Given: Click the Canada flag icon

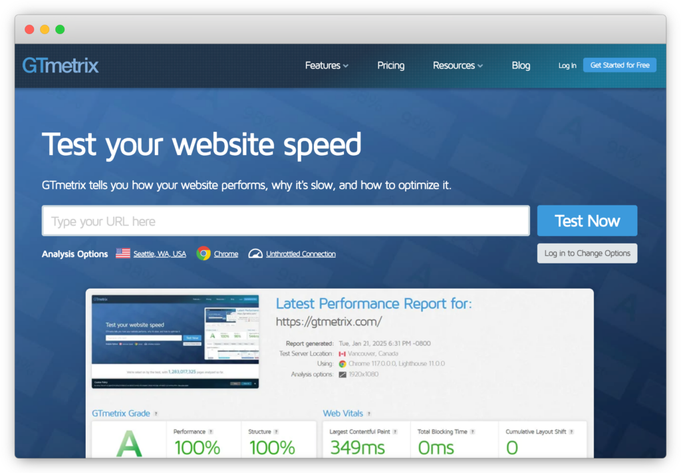Looking at the screenshot, I should coord(342,353).
